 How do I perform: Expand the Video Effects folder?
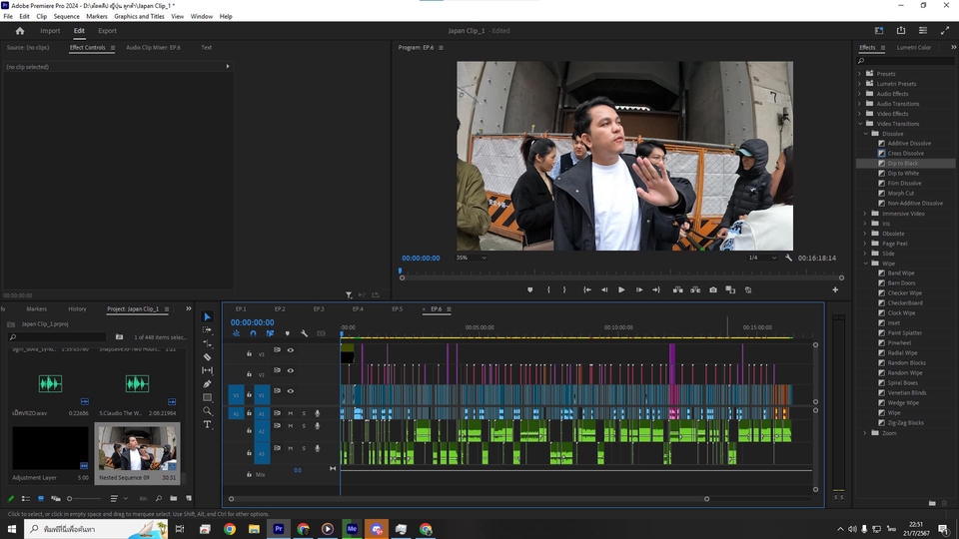[859, 114]
